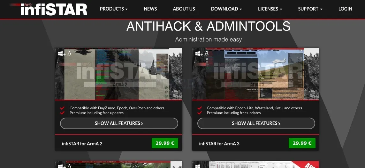The width and height of the screenshot is (365, 168).
Task: Click 'Premium: including free updates' under ArmA 3
Action: tap(234, 113)
